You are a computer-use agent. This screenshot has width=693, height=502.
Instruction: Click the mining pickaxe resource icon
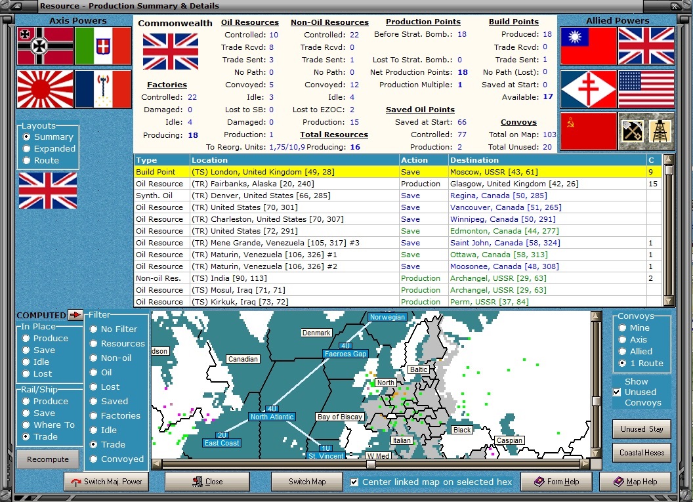click(x=632, y=131)
